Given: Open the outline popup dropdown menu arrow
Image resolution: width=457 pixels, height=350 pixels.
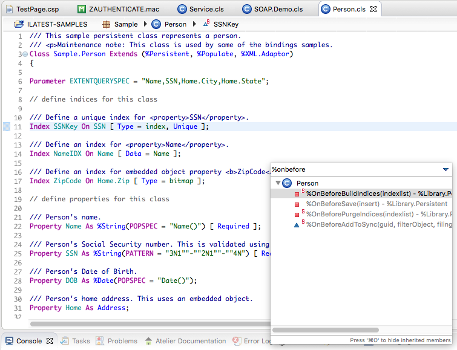Looking at the screenshot, I should pyautogui.click(x=445, y=169).
